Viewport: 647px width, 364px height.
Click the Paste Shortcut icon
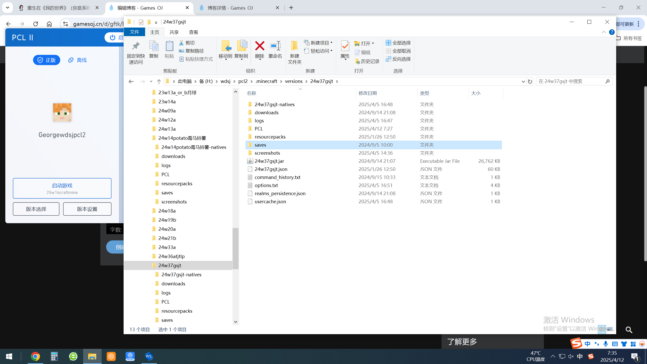click(181, 59)
